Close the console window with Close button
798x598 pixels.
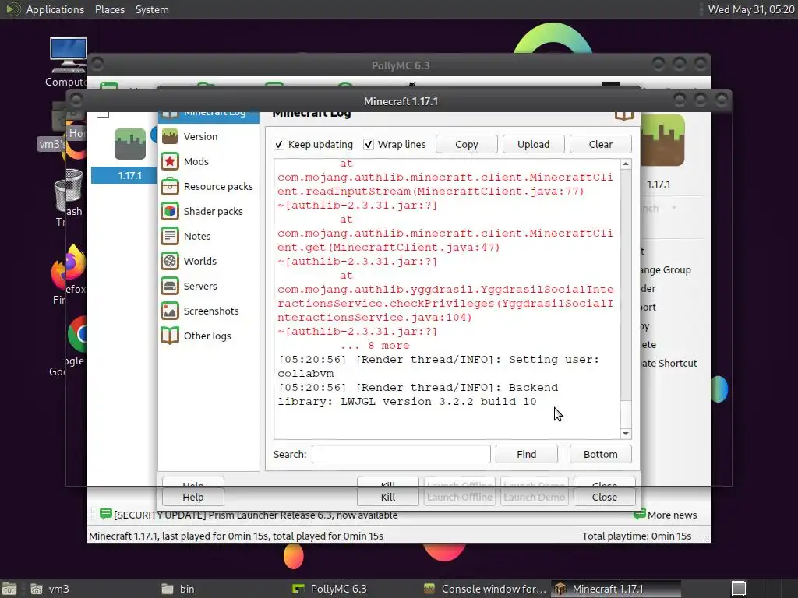point(605,497)
